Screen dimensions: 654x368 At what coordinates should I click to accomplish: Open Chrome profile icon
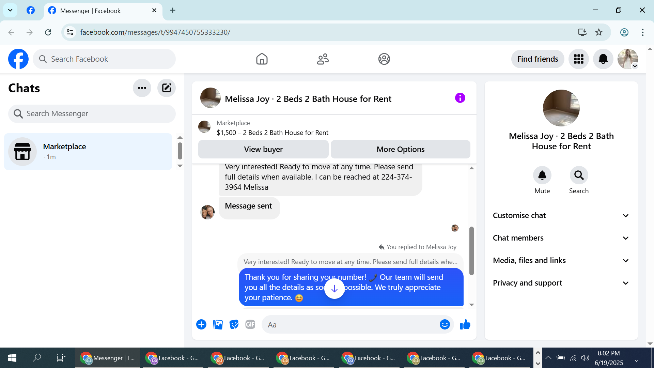tap(624, 32)
